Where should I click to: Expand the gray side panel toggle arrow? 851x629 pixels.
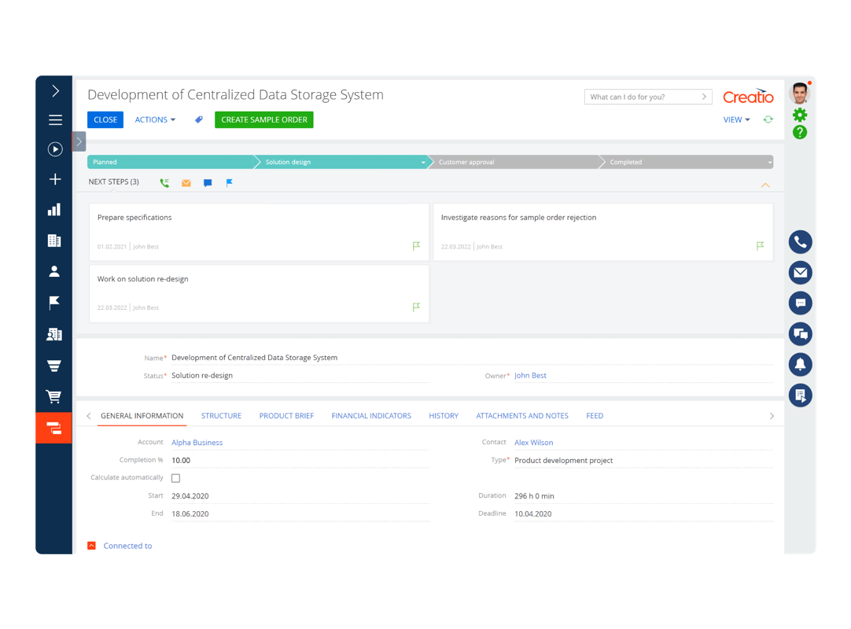click(79, 142)
